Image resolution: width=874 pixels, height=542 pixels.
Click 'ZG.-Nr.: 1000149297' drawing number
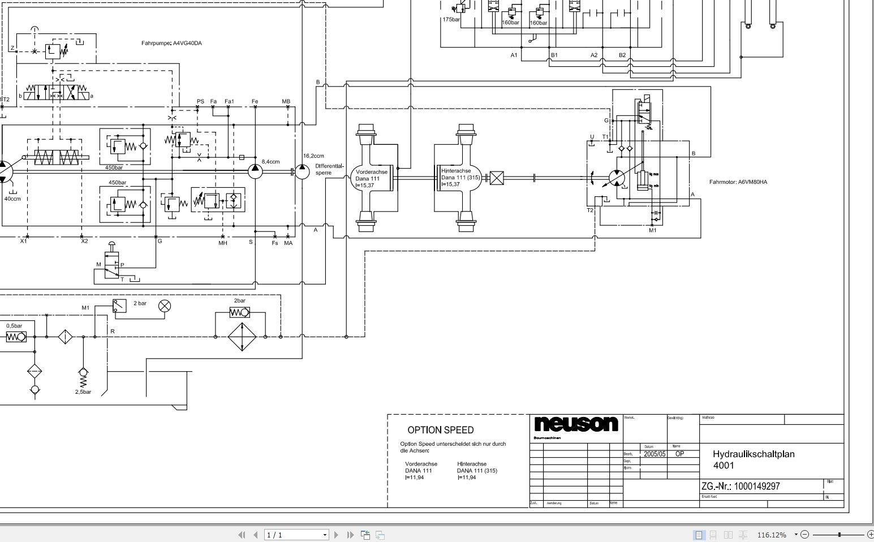(740, 486)
